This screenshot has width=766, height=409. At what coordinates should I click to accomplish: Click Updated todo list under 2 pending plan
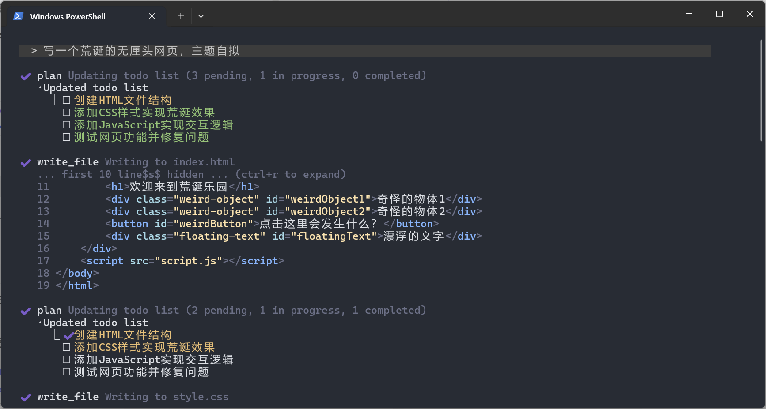coord(95,323)
